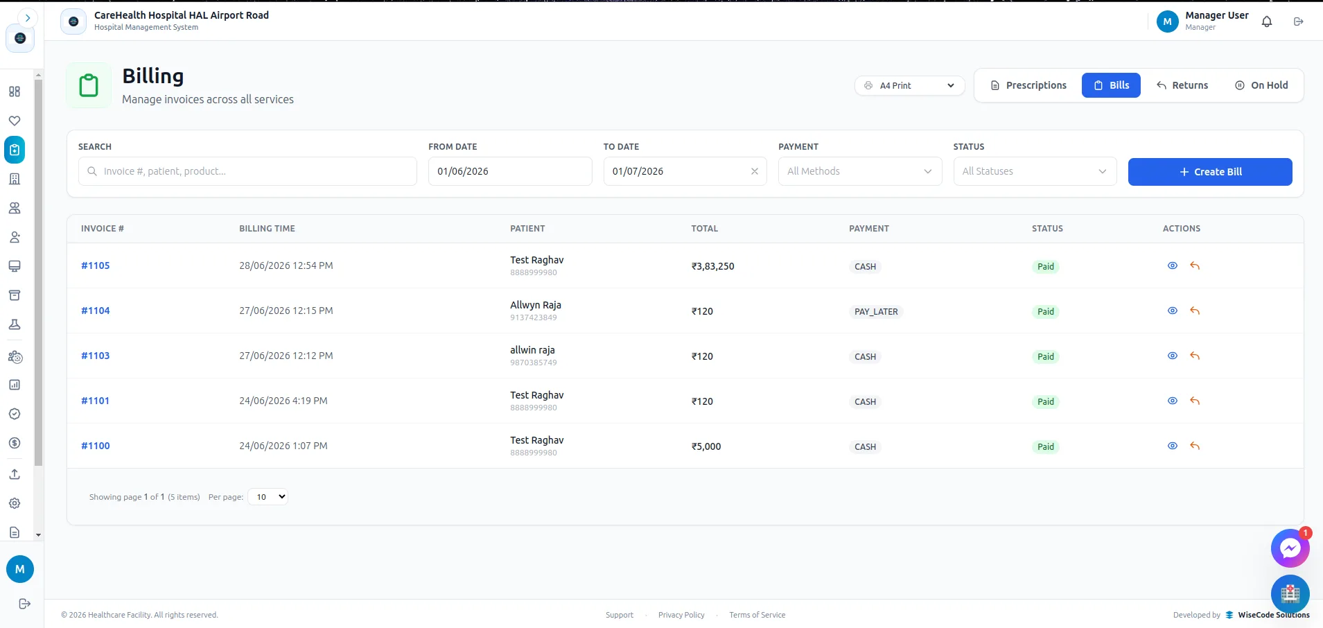1323x628 pixels.
Task: Open the building icon in sidebar
Action: point(15,179)
